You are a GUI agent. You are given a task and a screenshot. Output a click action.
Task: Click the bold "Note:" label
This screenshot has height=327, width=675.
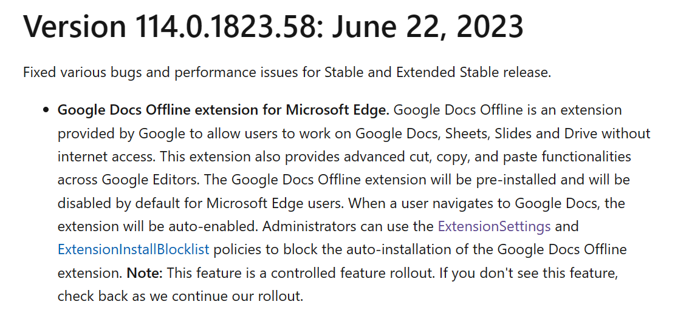pos(145,272)
